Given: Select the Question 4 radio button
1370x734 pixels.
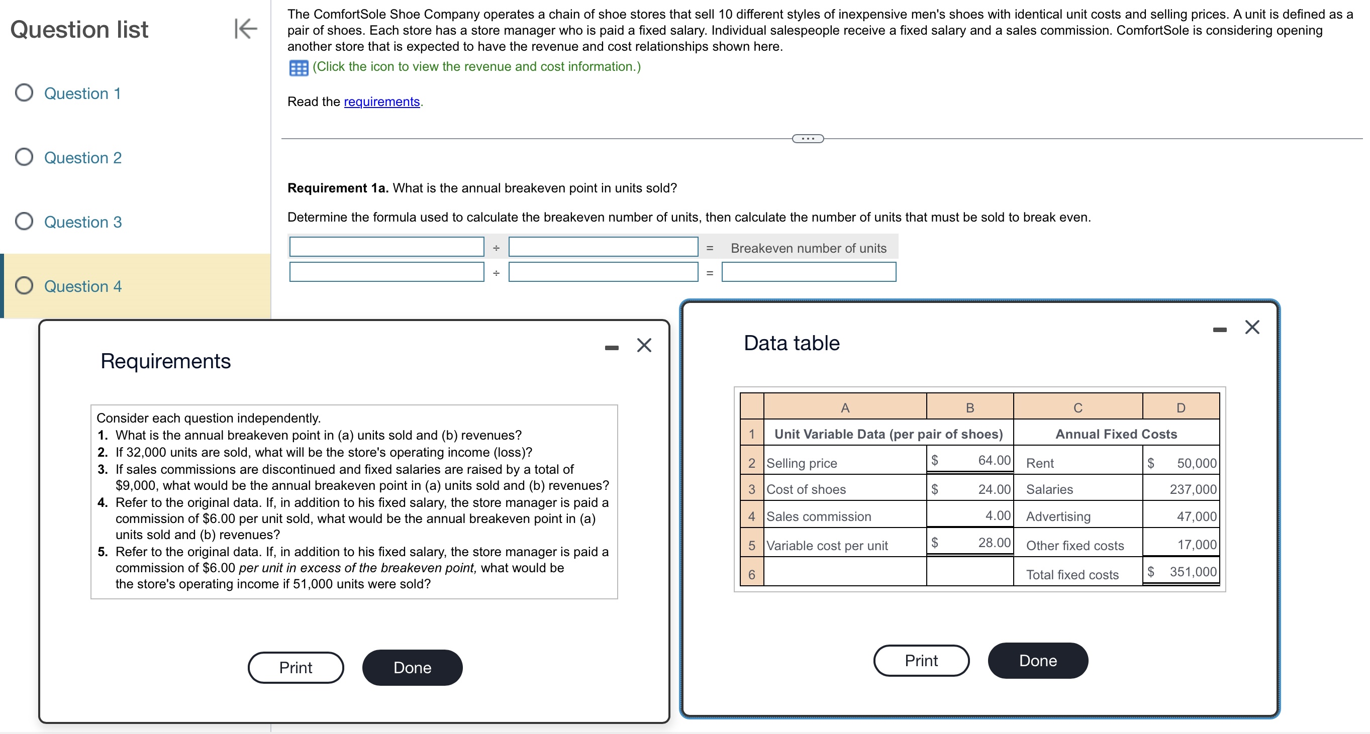Looking at the screenshot, I should [x=24, y=286].
